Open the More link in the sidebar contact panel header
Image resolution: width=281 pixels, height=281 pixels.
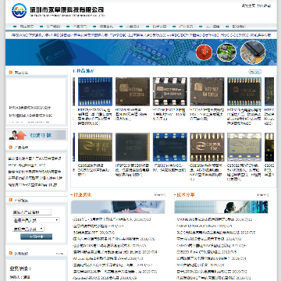point(60,254)
